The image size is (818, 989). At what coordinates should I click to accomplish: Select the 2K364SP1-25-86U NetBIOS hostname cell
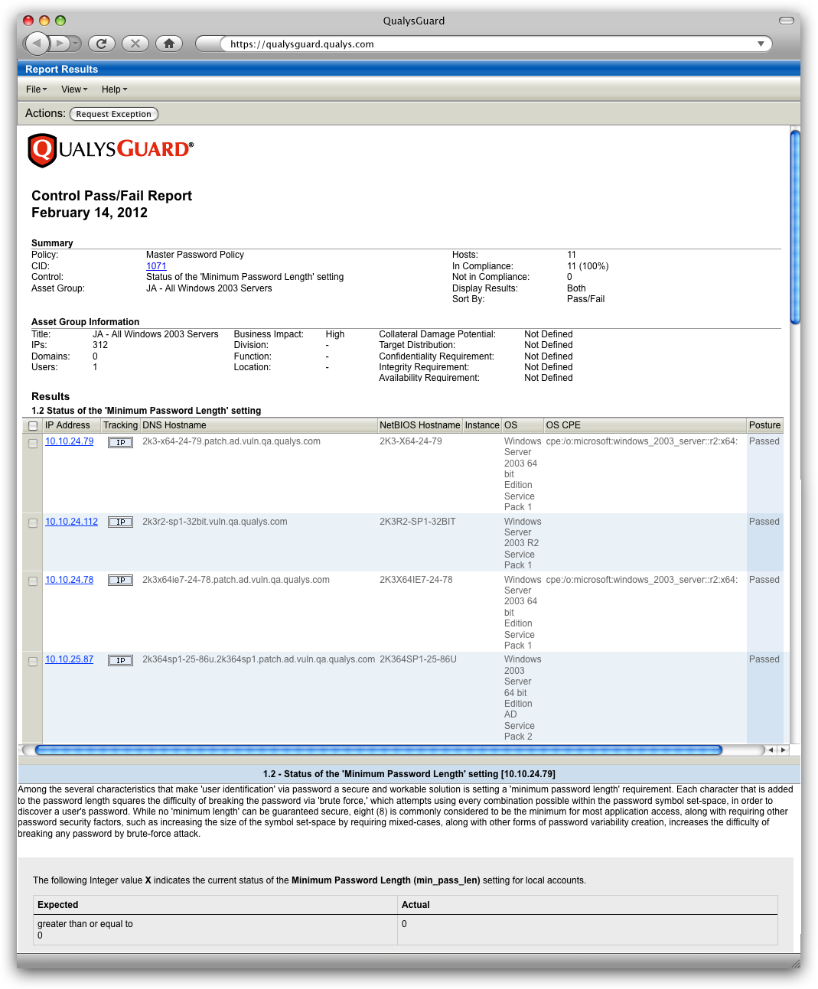[419, 659]
